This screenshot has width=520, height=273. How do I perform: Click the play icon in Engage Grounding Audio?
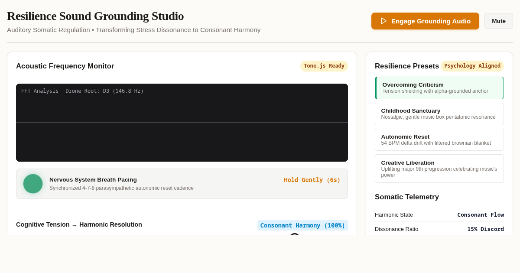(x=383, y=21)
